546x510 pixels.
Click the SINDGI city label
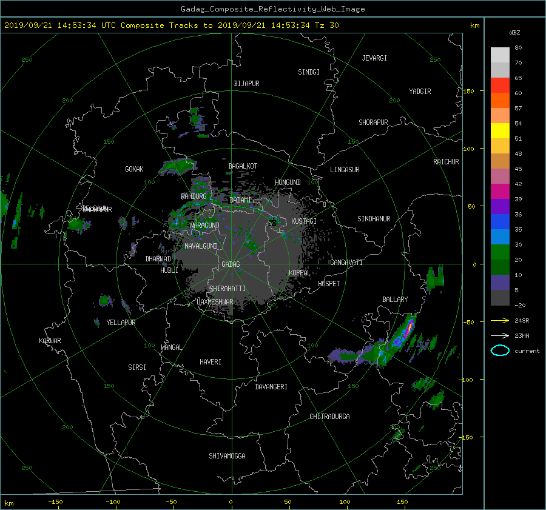click(x=309, y=72)
